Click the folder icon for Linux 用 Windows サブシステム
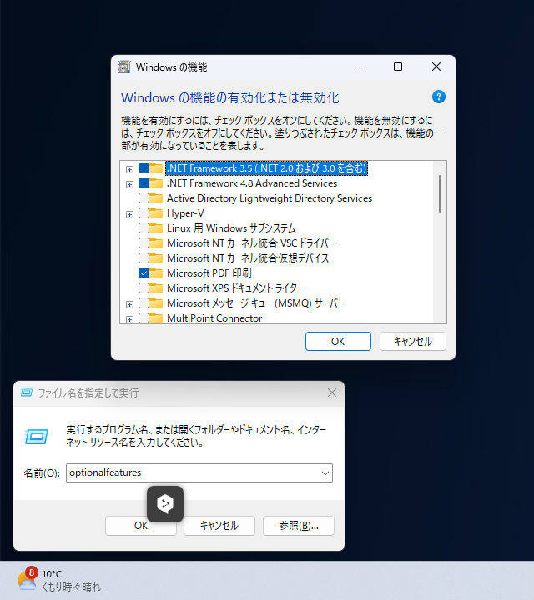Image resolution: width=534 pixels, height=600 pixels. click(x=156, y=228)
